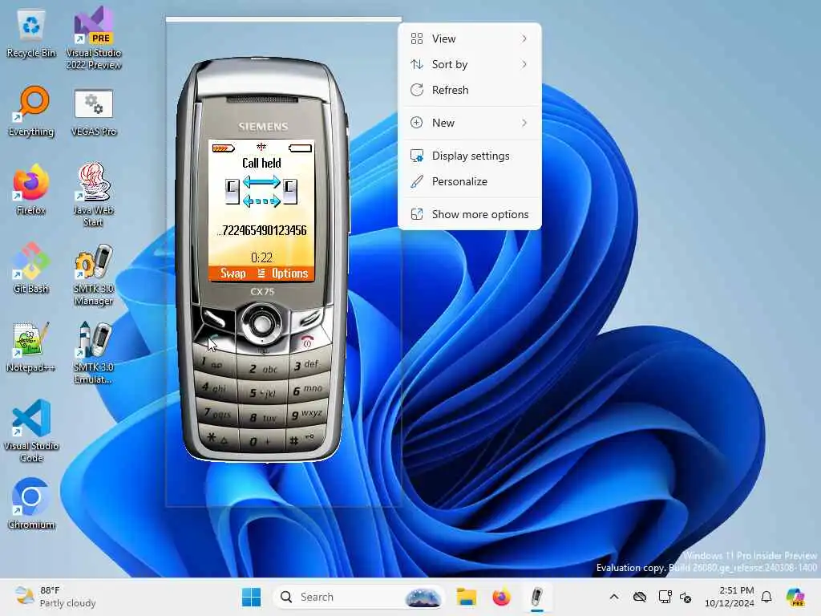
Task: Click the volume muted tray icon
Action: click(x=686, y=597)
